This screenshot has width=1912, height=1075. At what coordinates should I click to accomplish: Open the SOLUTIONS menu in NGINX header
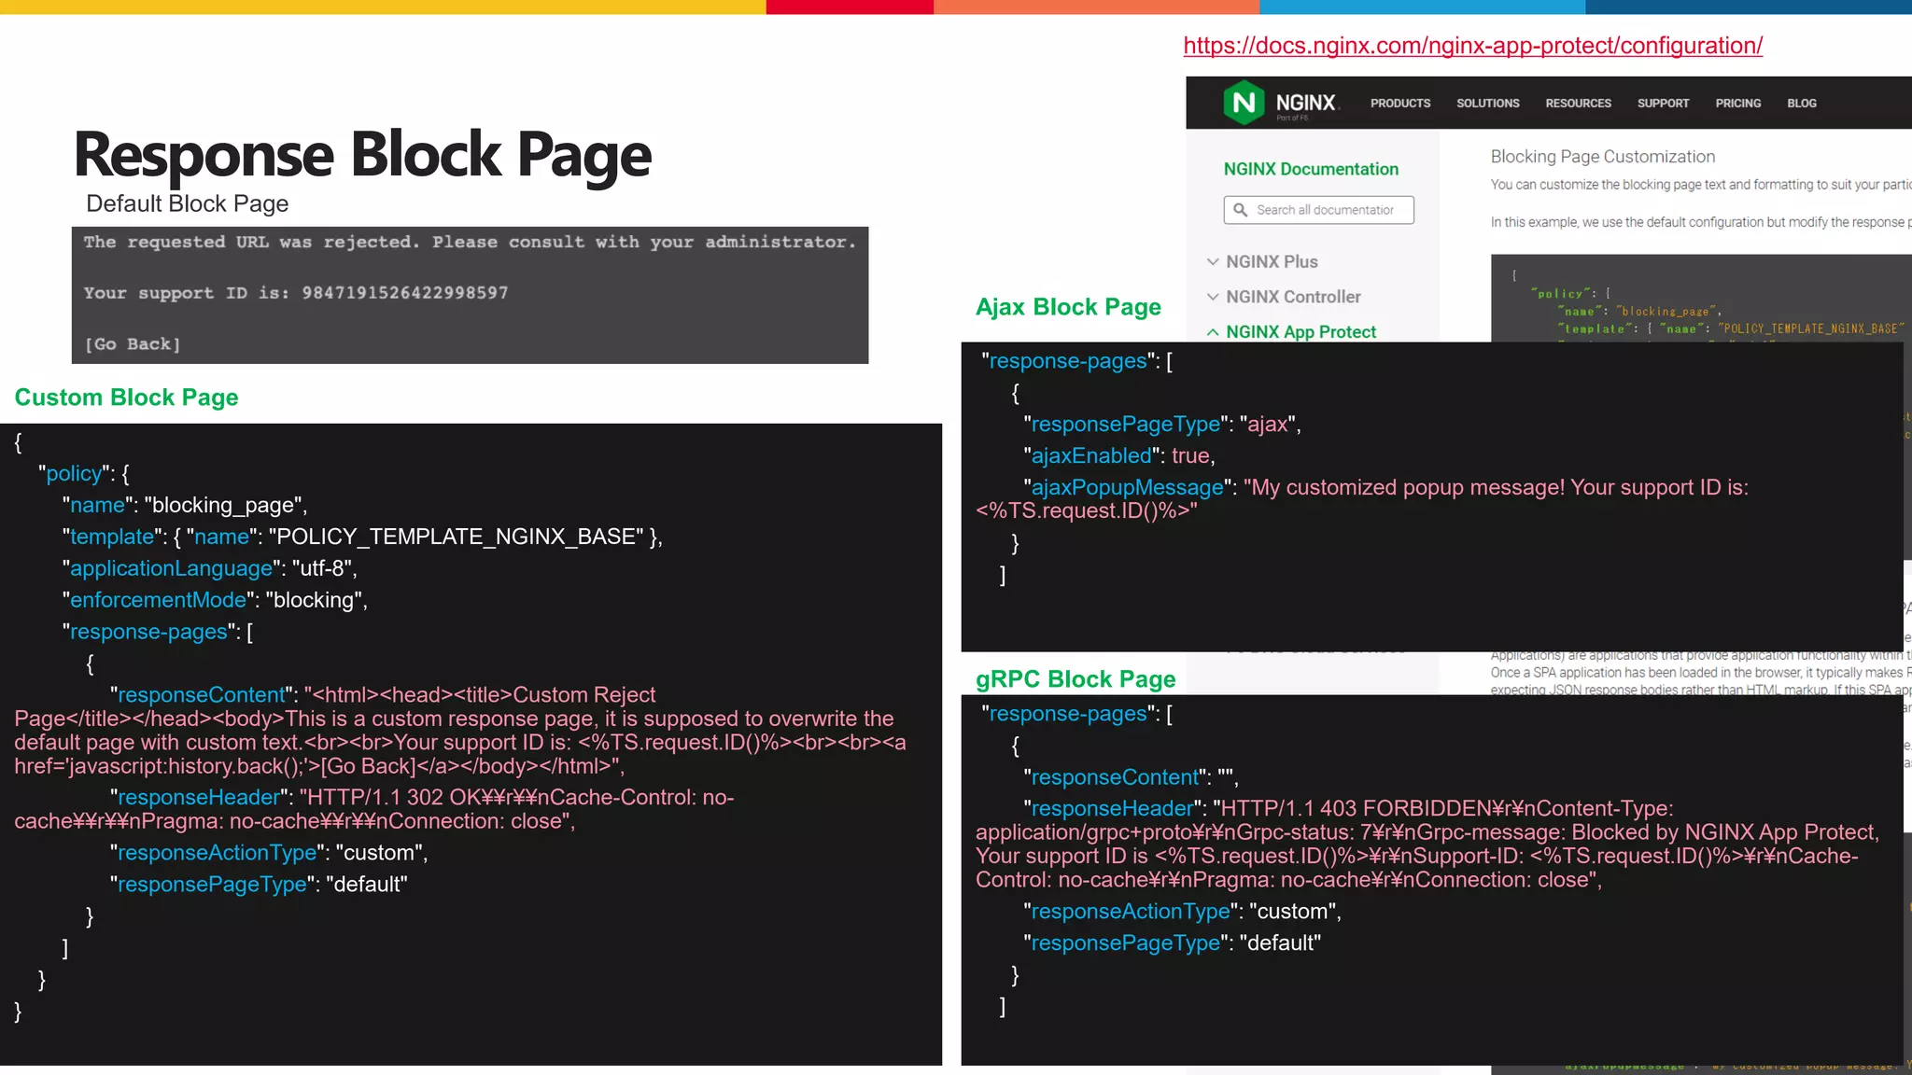click(x=1488, y=104)
